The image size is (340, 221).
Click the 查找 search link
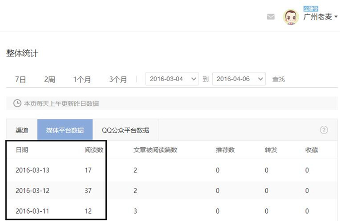click(x=278, y=79)
